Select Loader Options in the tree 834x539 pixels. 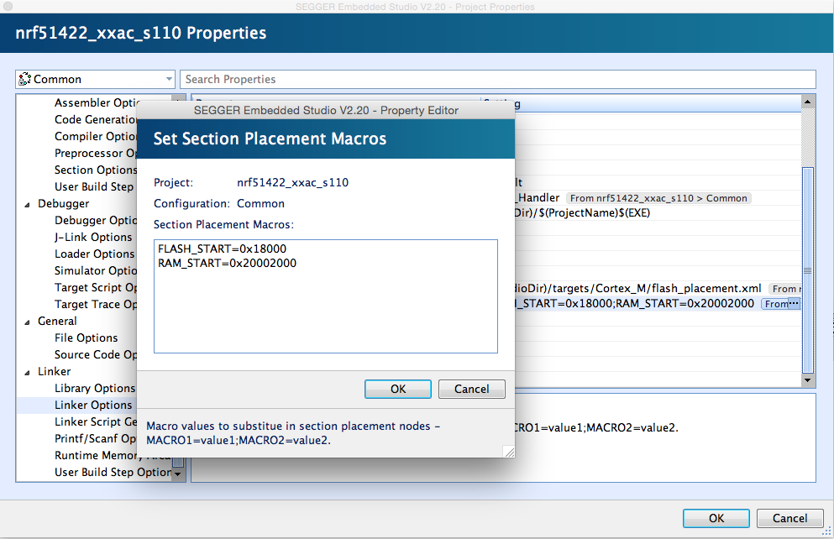click(94, 254)
